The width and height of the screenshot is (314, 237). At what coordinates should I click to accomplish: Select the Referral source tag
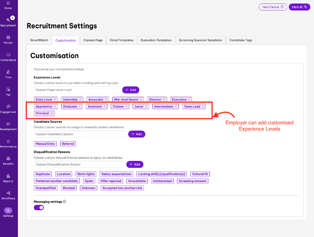pos(68,144)
